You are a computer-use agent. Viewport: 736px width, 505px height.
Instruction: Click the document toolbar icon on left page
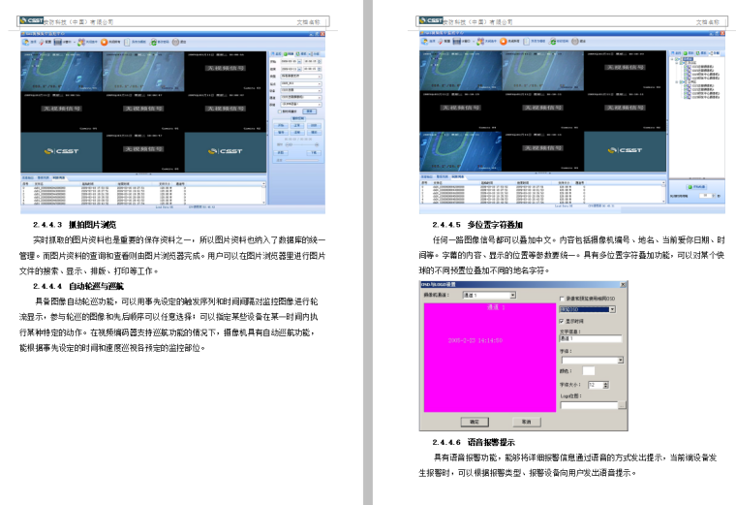tap(127, 42)
